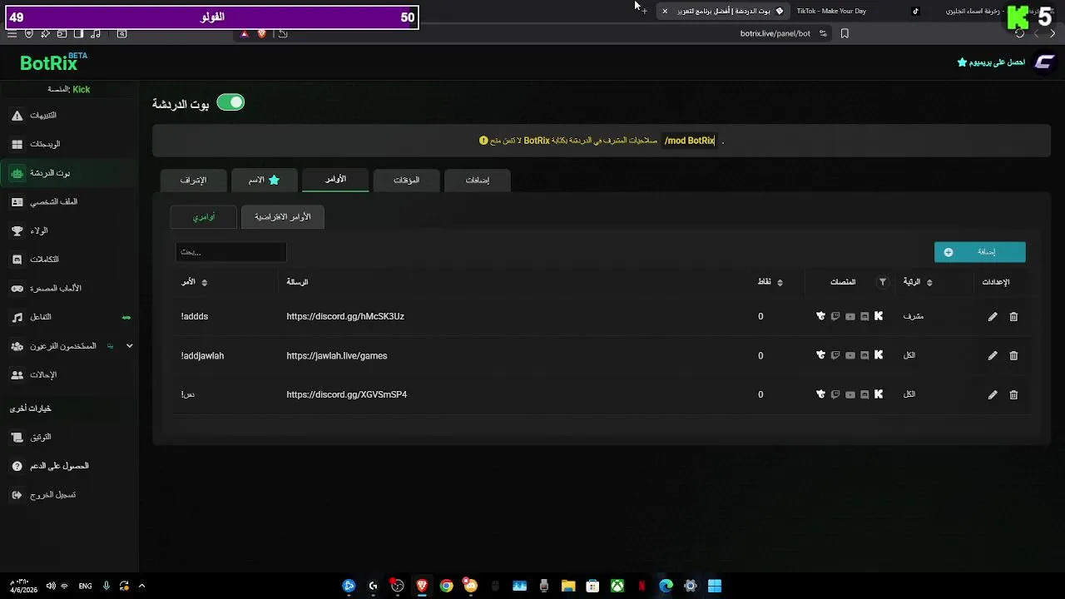The height and width of the screenshot is (599, 1065).
Task: Open the الإحالات referrals people icon
Action: point(17,375)
